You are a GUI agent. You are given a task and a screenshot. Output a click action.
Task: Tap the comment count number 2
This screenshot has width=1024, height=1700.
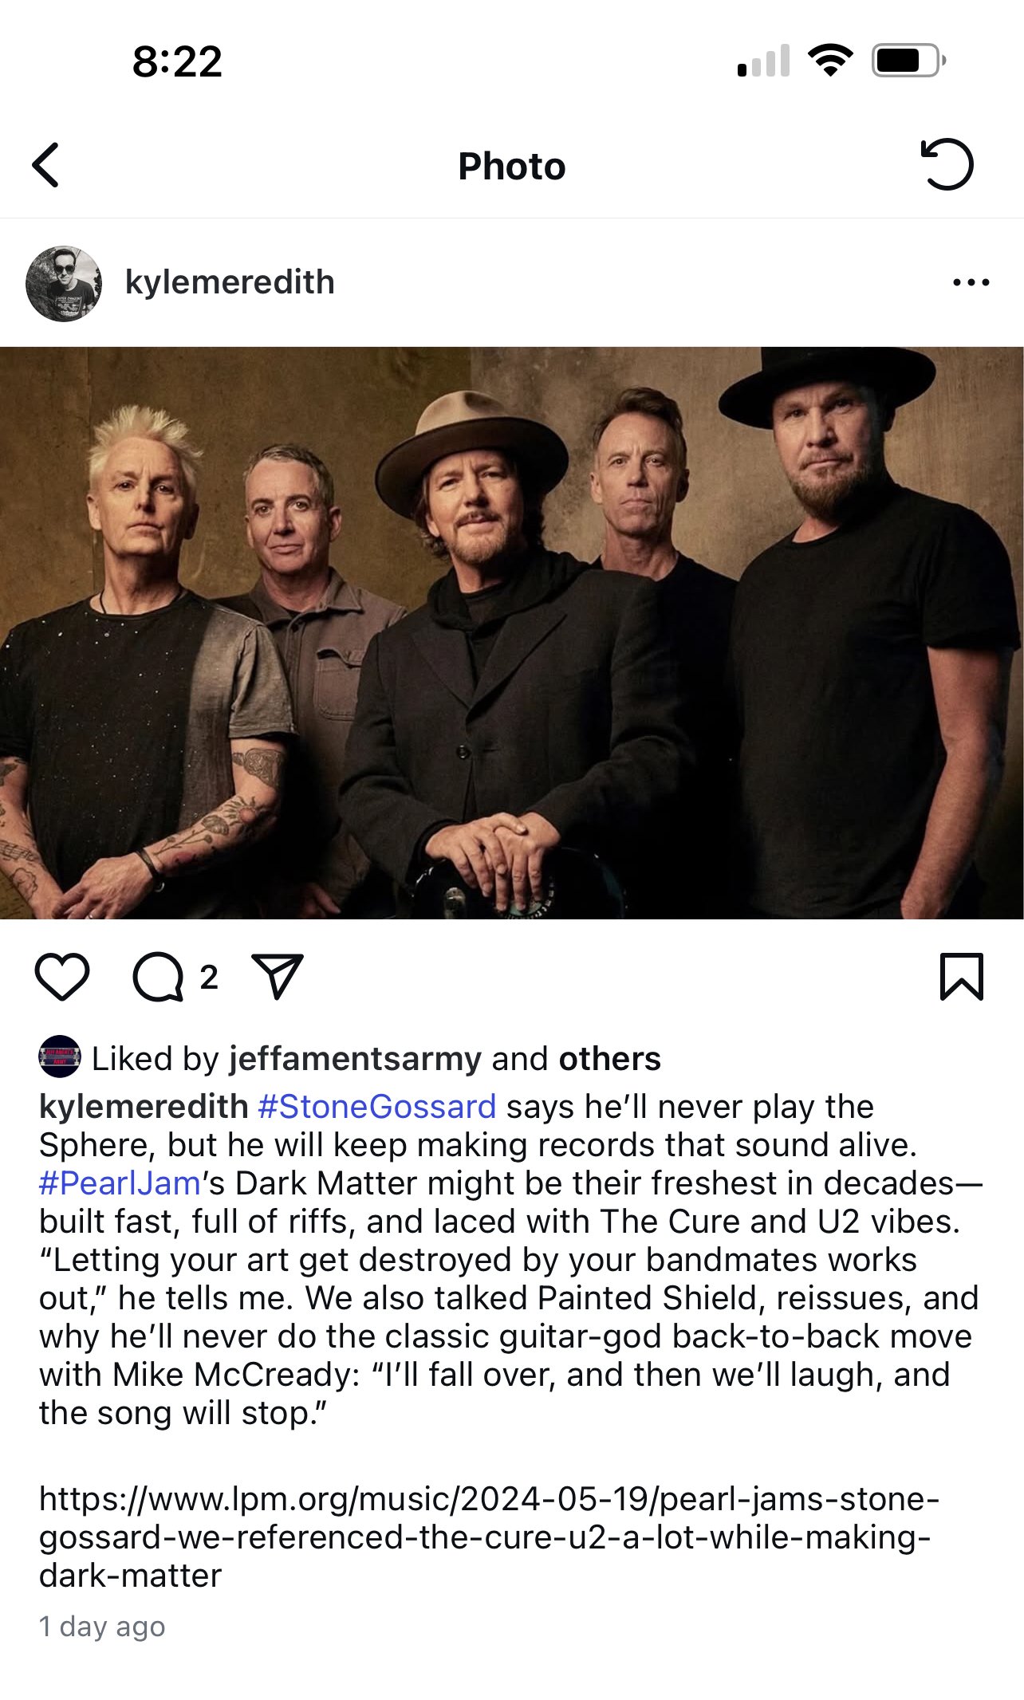209,978
